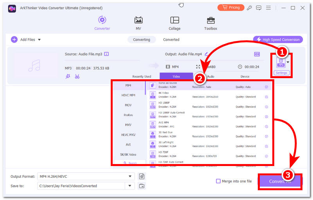313x200 pixels.
Task: Select AVI format
Action: coord(128,145)
